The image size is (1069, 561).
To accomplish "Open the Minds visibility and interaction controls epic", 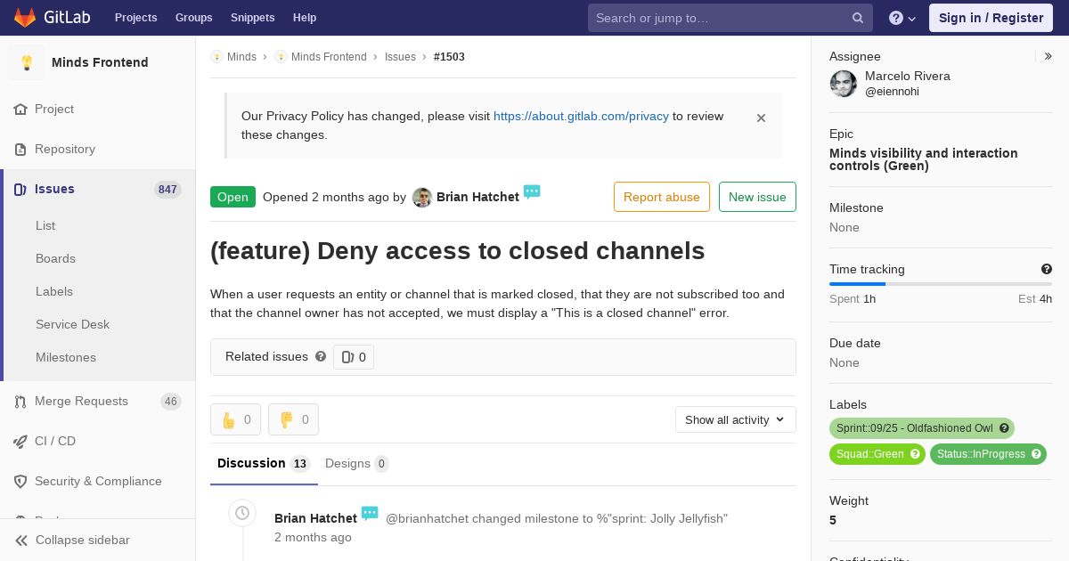I will pos(923,159).
